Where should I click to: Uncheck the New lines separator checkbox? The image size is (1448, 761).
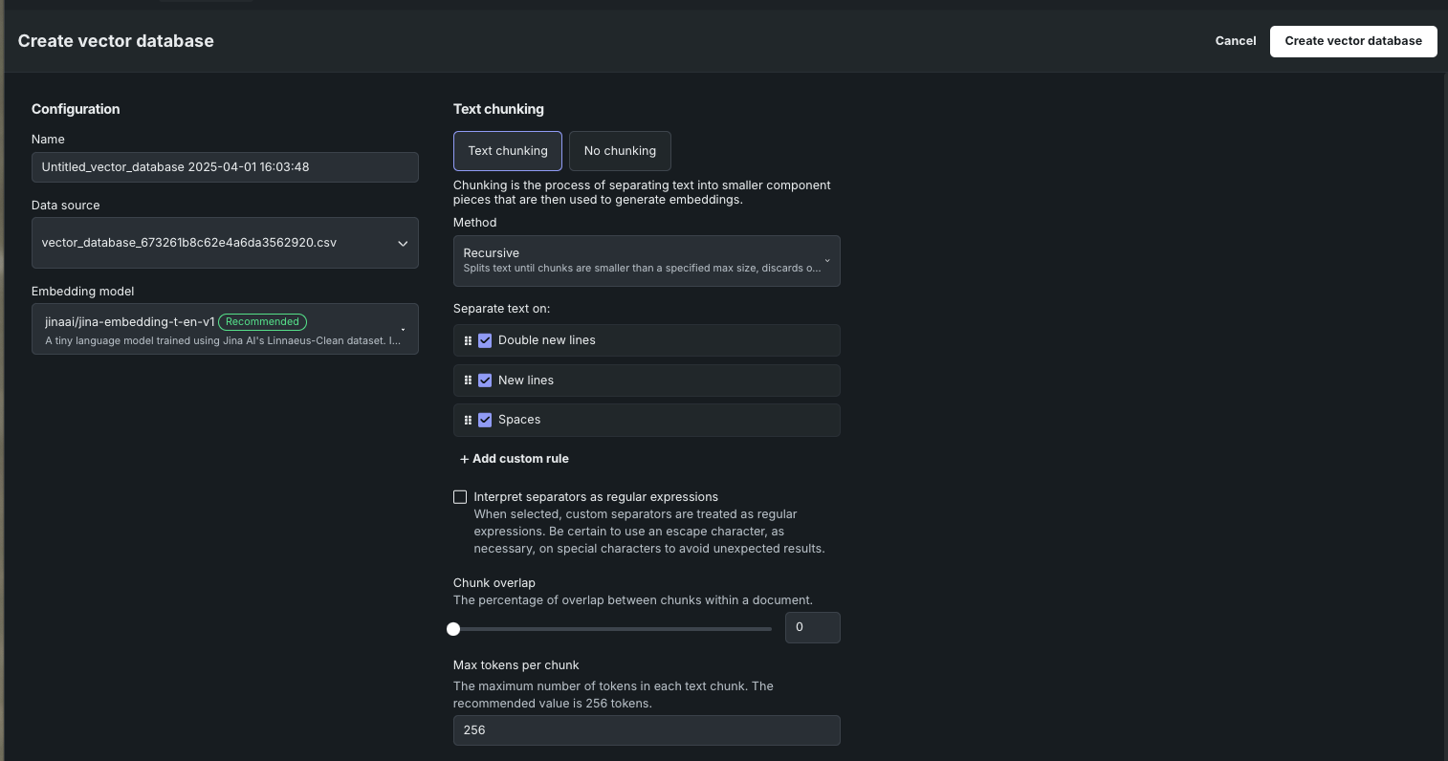(x=485, y=380)
